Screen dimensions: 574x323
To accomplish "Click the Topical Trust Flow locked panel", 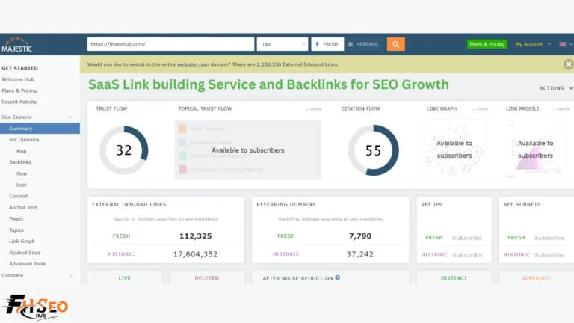I will pos(248,150).
